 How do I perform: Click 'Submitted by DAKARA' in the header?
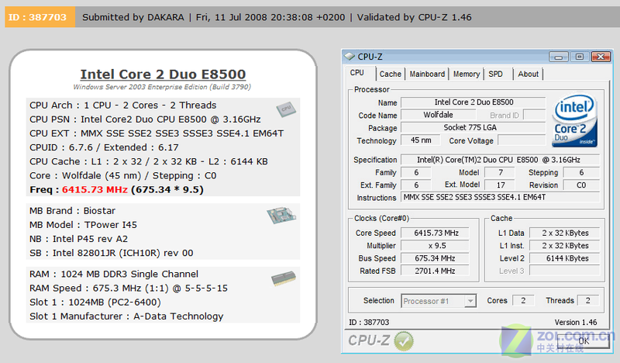(x=133, y=17)
